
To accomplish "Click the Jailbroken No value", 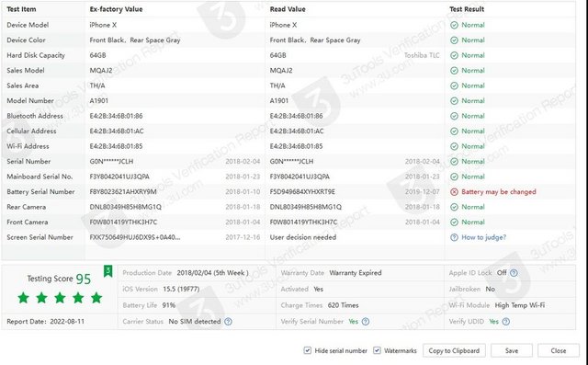I will (x=490, y=290).
